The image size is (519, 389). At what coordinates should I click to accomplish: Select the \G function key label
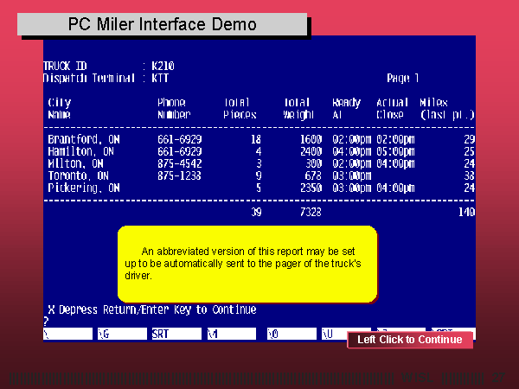[122, 334]
